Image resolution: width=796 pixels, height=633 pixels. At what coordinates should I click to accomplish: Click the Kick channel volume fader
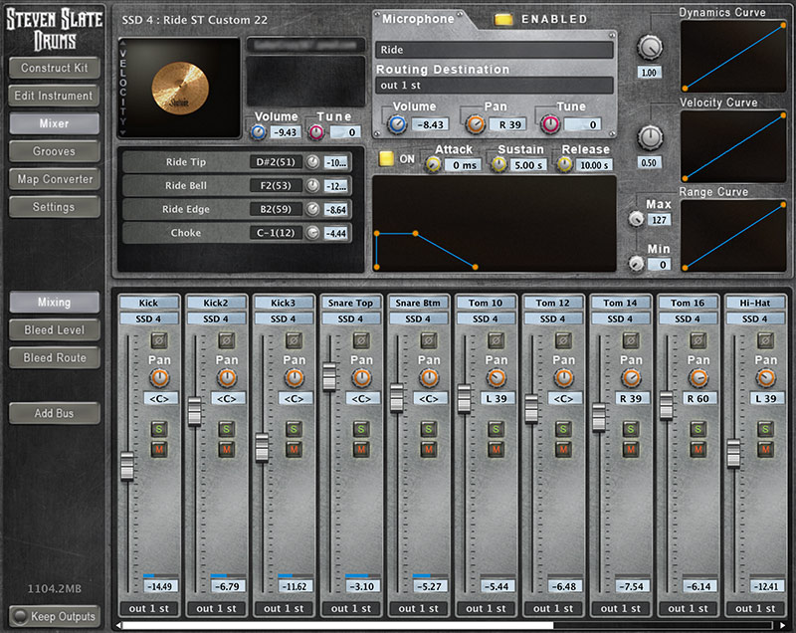127,466
